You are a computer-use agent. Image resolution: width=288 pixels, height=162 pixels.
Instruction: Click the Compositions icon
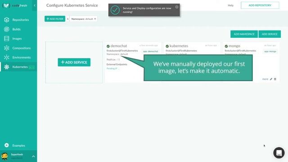point(7,48)
